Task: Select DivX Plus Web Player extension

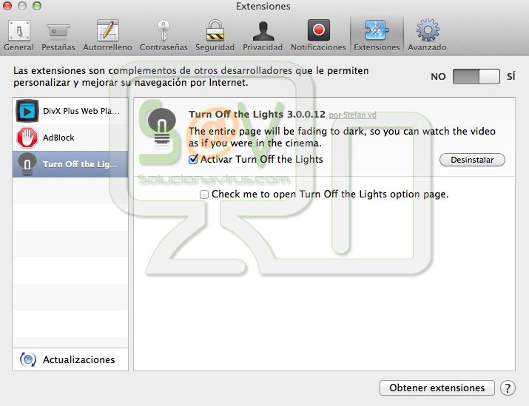Action: click(70, 111)
